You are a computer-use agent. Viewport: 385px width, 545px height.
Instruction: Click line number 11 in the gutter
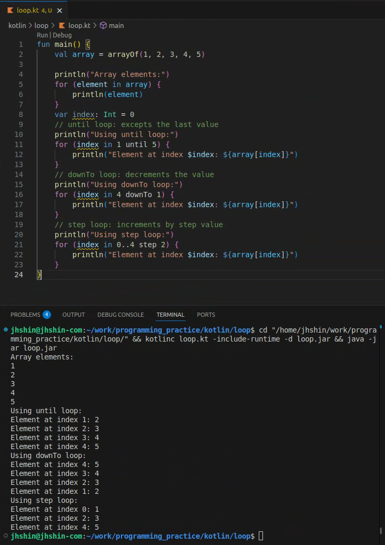point(19,144)
